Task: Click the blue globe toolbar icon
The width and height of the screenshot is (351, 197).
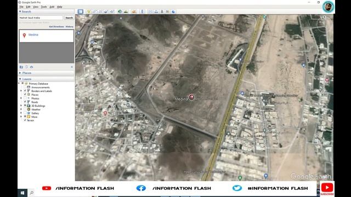Action: 173,11
